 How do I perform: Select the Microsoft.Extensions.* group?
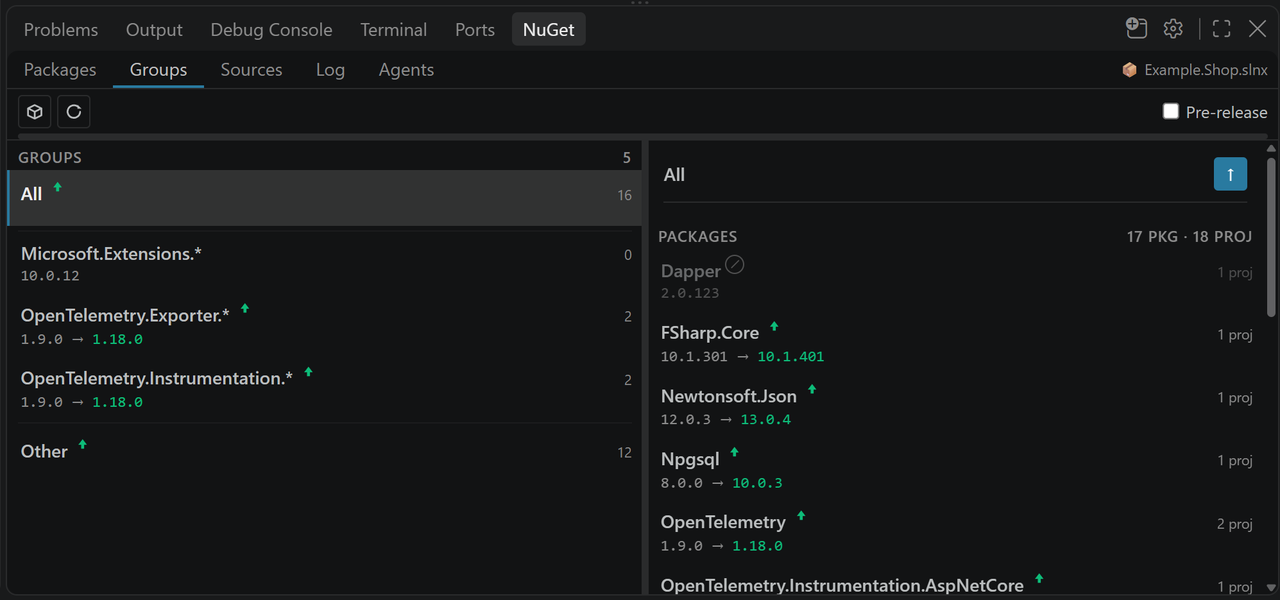325,264
